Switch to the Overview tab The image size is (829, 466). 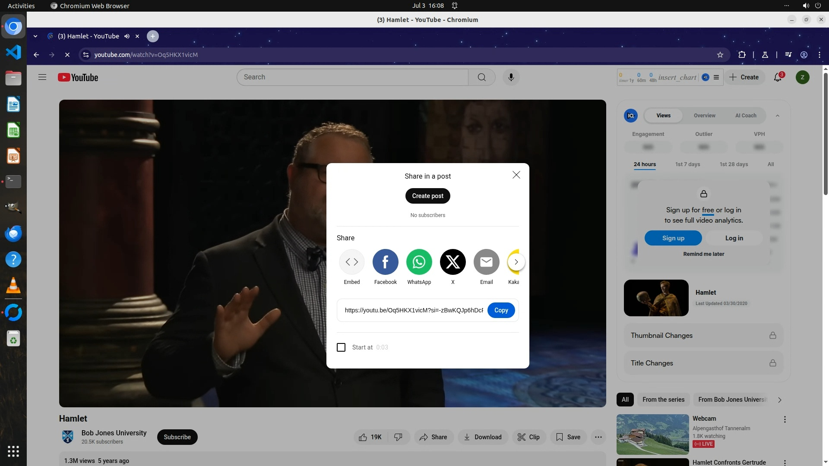(704, 116)
